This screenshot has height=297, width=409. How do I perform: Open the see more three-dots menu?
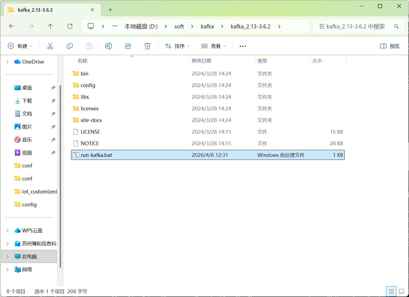[x=243, y=46]
